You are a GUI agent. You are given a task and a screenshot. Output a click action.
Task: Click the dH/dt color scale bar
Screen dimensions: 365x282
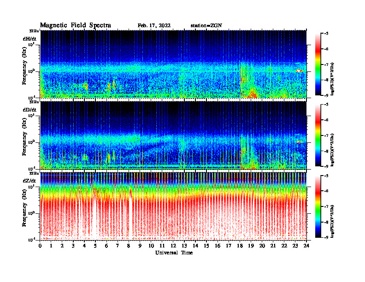318,65
